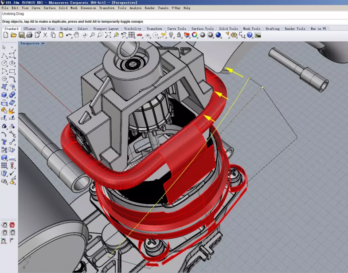The height and width of the screenshot is (273, 348).
Task: Click the command prompt input line
Action: coord(222,21)
